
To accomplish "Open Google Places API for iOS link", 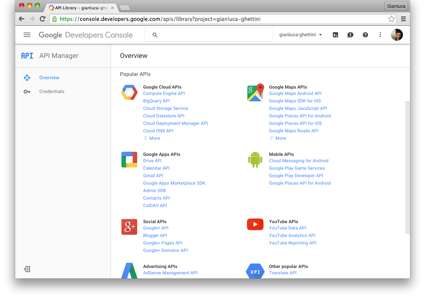I will pos(295,123).
